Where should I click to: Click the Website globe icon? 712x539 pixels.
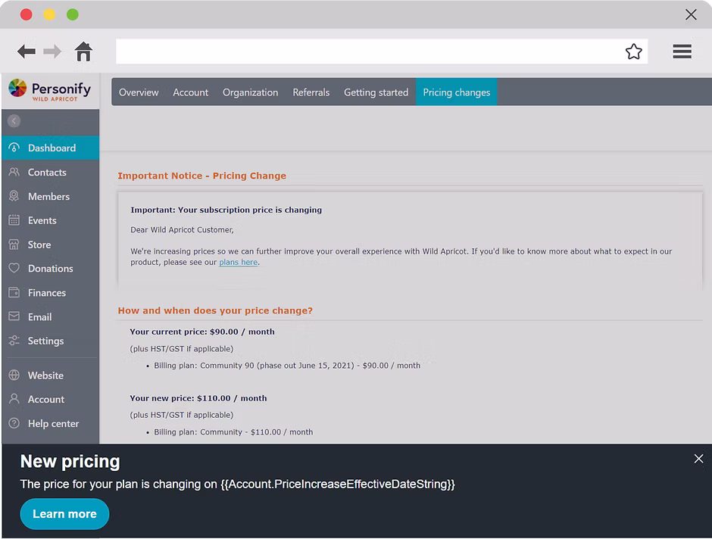click(x=14, y=375)
